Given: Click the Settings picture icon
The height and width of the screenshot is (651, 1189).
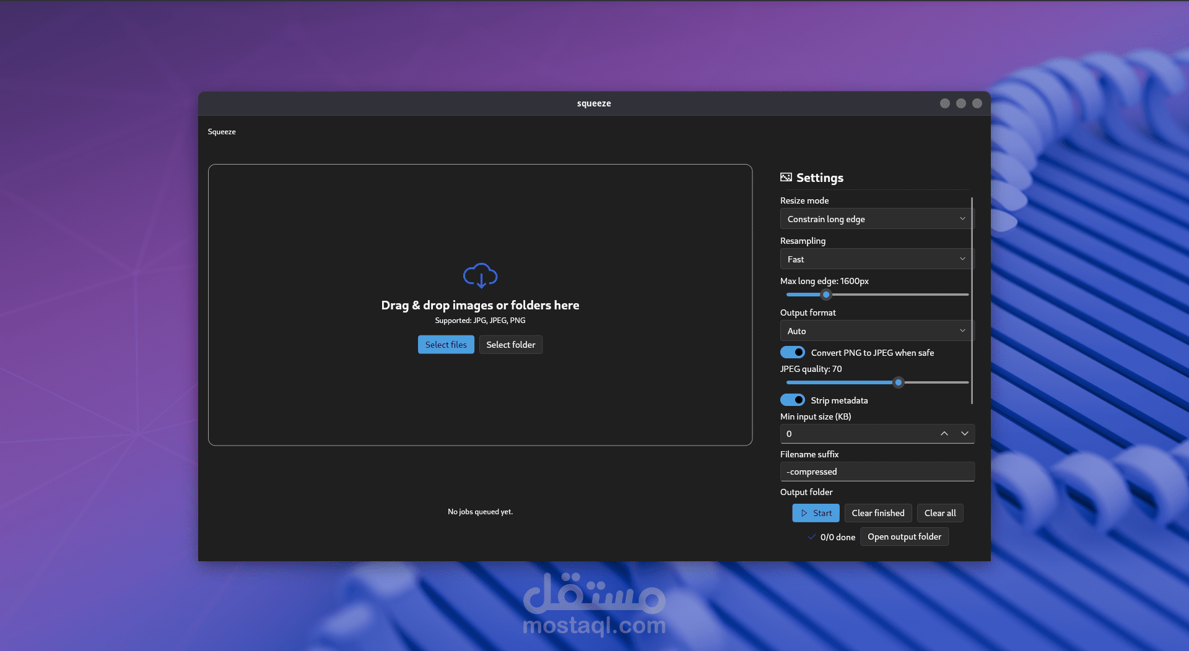Looking at the screenshot, I should (786, 178).
